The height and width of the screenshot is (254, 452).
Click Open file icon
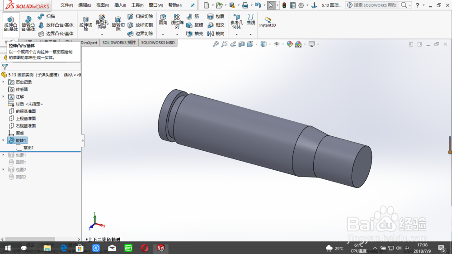(x=219, y=5)
